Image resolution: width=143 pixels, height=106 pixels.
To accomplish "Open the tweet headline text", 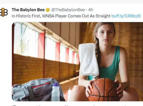I will coord(61,16).
